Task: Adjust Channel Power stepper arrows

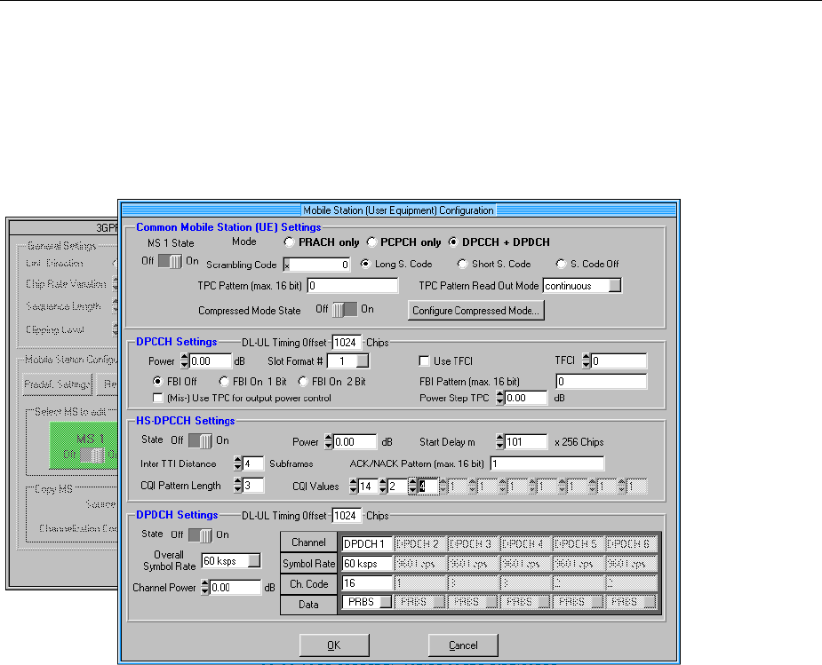Action: [x=205, y=587]
